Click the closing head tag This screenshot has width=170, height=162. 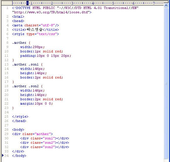[19, 121]
